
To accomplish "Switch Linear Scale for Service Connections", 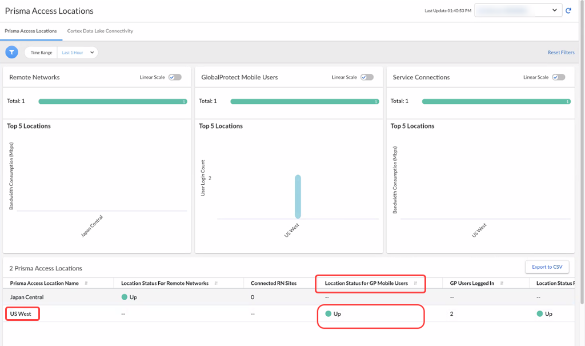I will coord(559,77).
